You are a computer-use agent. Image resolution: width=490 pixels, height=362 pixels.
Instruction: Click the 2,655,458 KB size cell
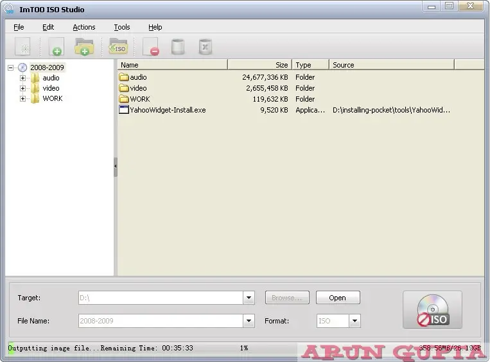click(267, 88)
